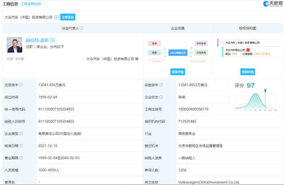This screenshot has width=284, height=185.
Task: Click the score marker pin on rating chart
Action: point(265,90)
